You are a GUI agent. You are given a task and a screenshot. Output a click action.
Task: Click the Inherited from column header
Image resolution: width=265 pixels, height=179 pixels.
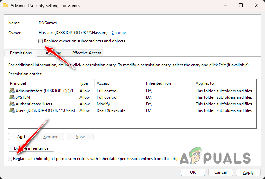click(x=169, y=83)
